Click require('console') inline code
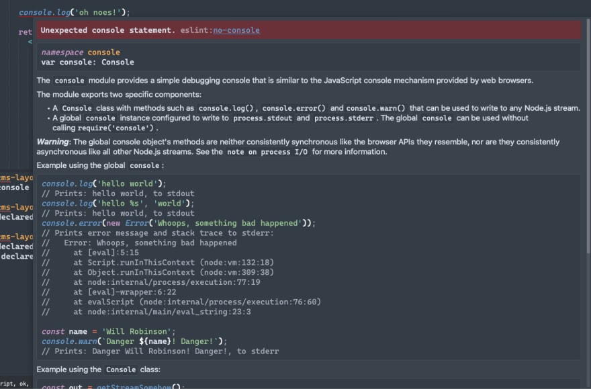The image size is (591, 389). coord(116,128)
